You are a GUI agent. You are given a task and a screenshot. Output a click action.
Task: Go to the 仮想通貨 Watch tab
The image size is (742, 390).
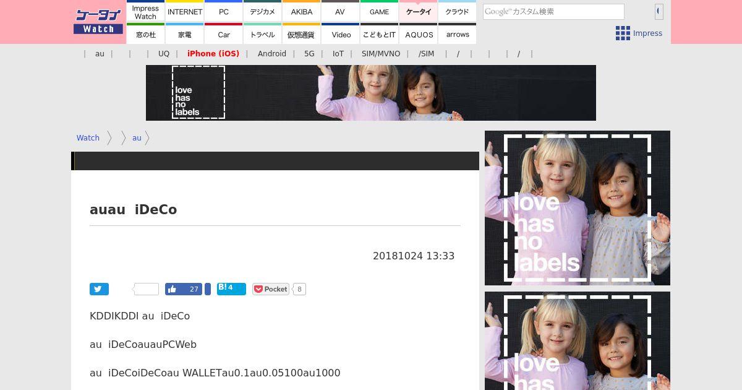coord(302,34)
